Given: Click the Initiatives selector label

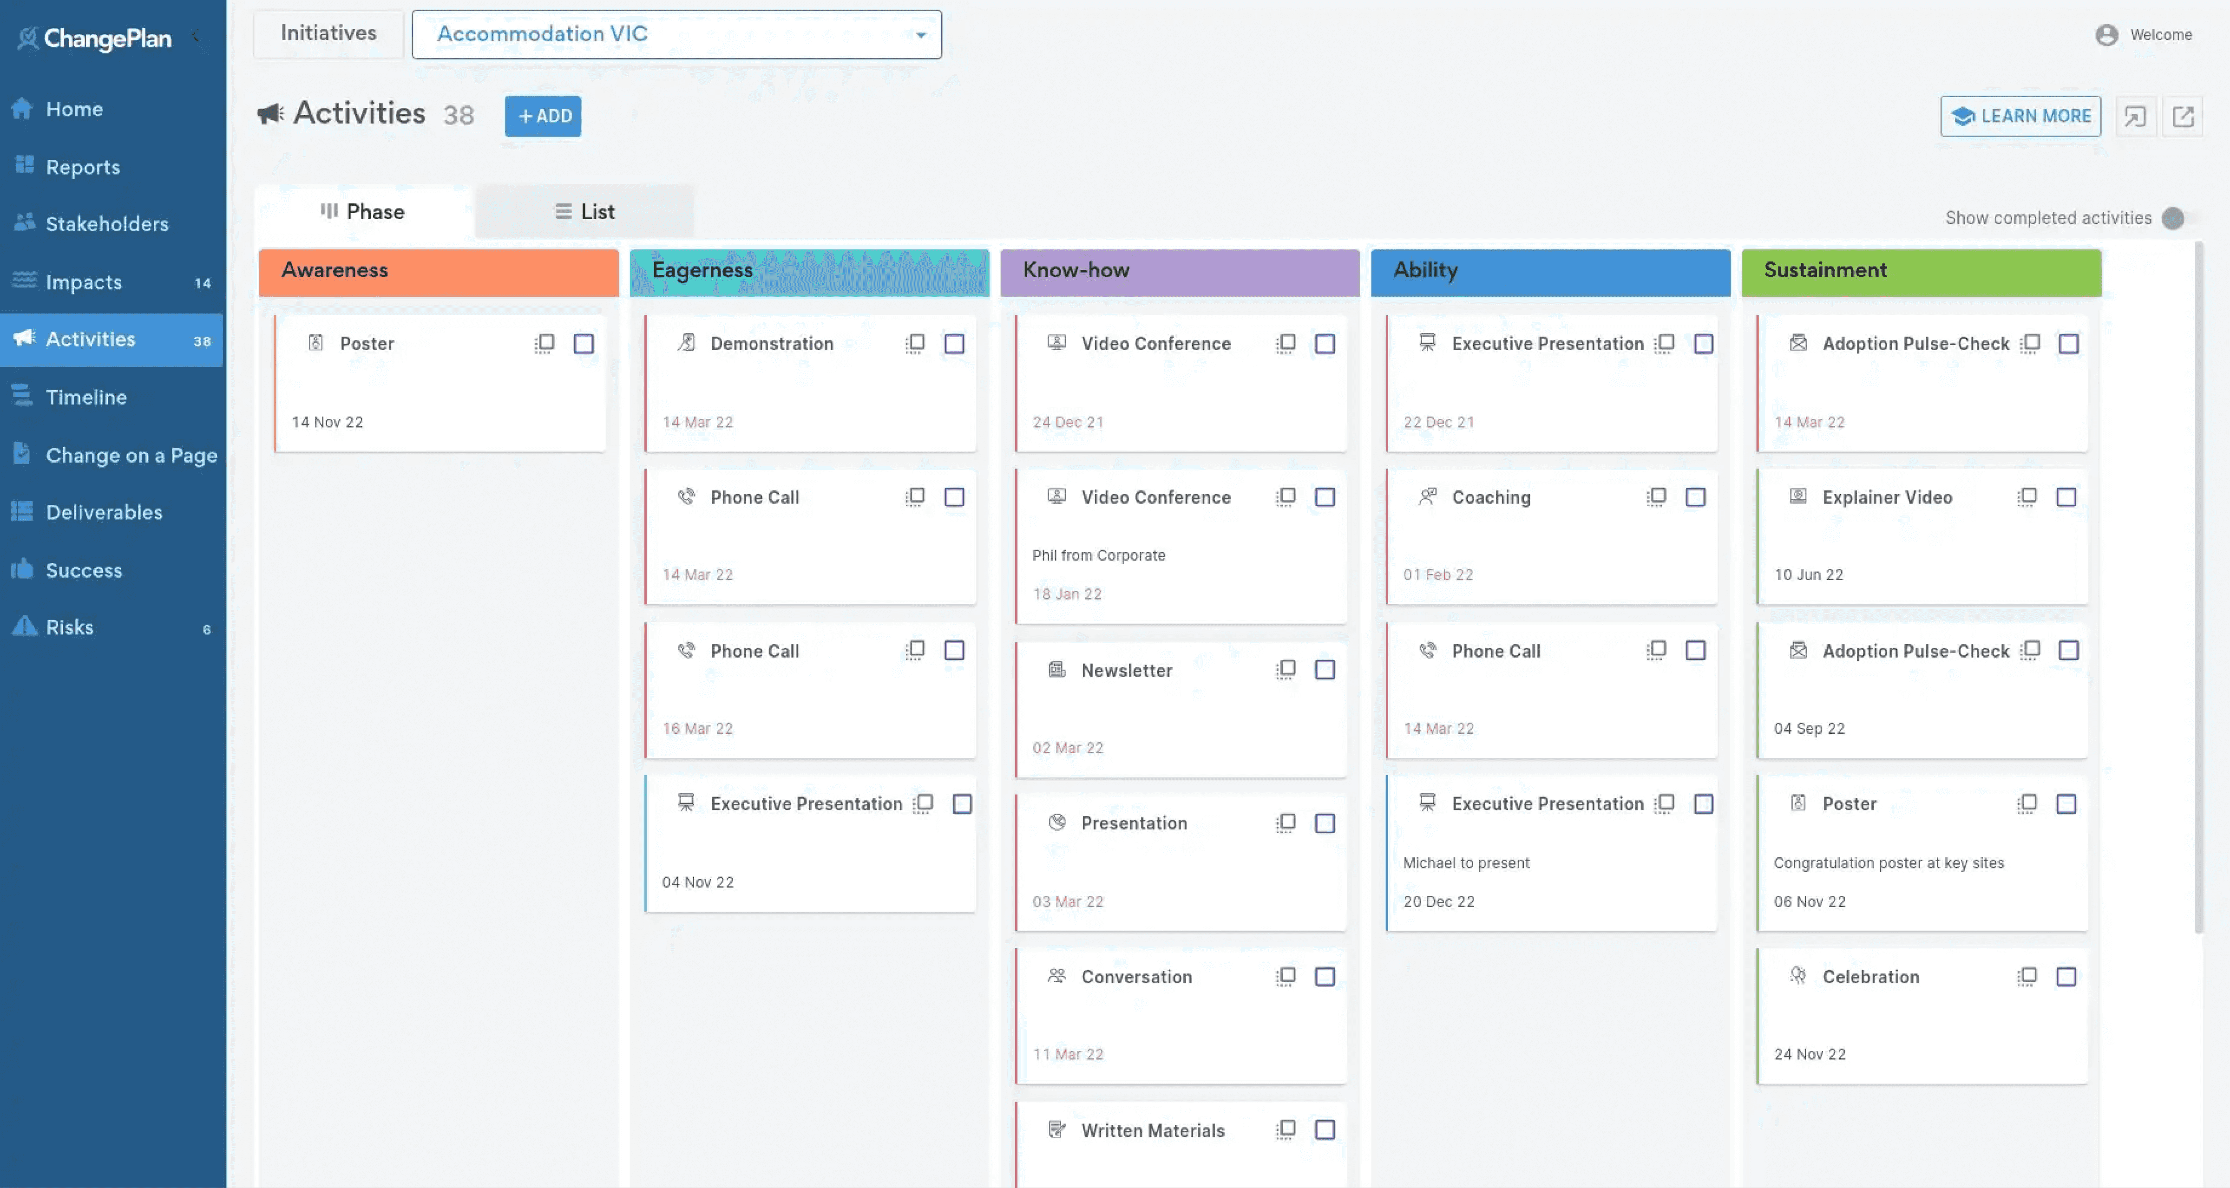Looking at the screenshot, I should [328, 34].
